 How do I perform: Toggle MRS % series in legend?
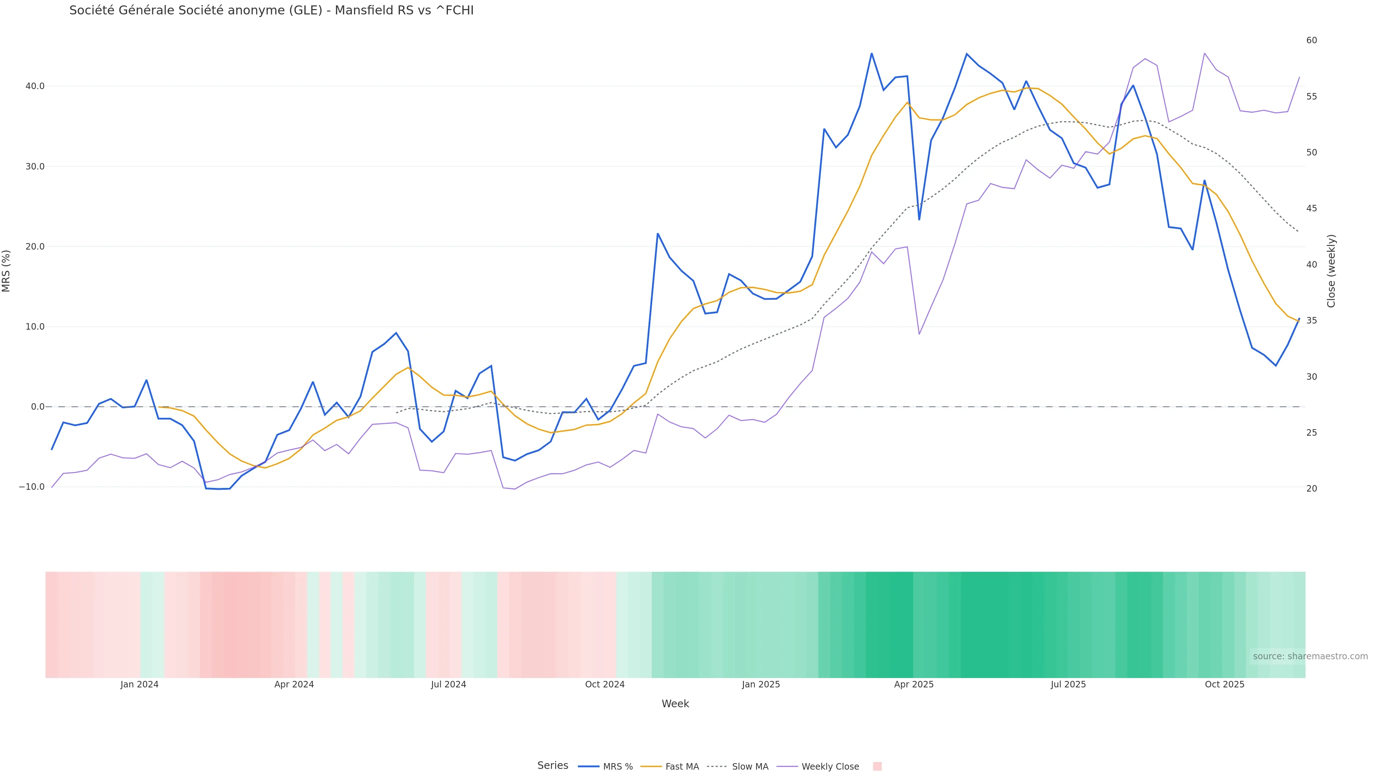[617, 767]
